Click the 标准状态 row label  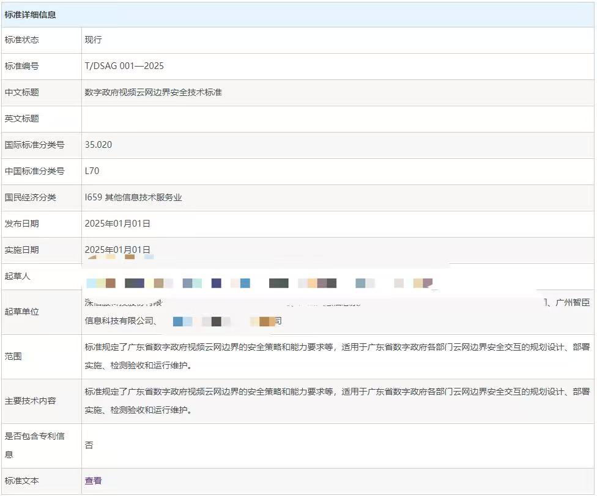(21, 40)
